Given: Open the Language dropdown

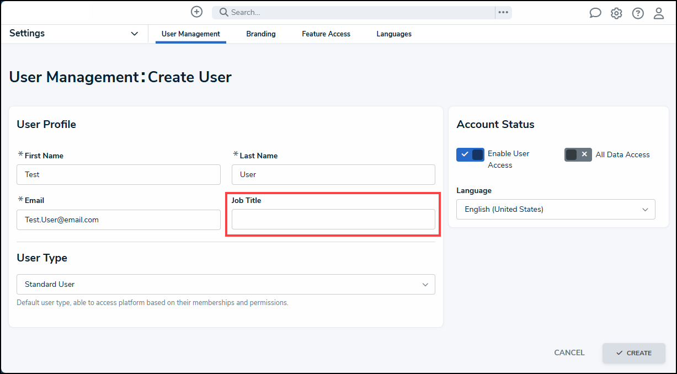Looking at the screenshot, I should (556, 209).
